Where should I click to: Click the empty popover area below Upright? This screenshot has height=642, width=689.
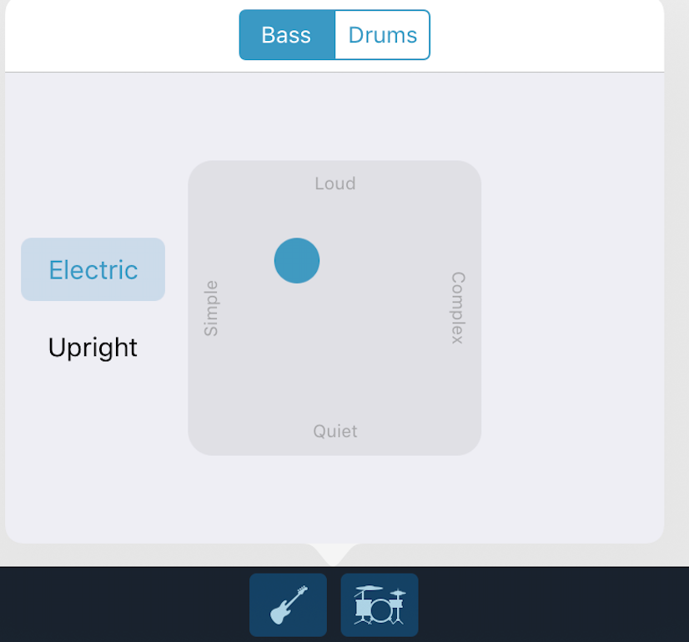(93, 450)
